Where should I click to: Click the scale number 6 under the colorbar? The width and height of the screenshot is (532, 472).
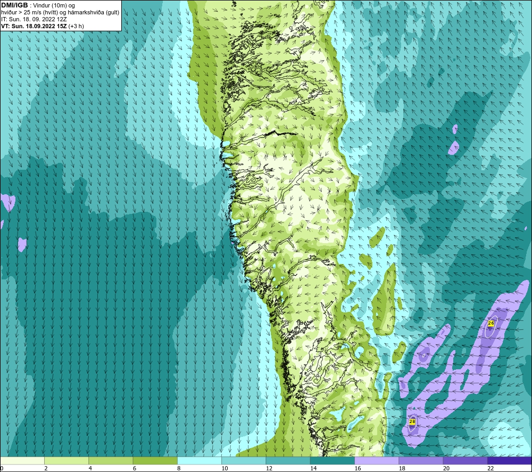pyautogui.click(x=135, y=468)
